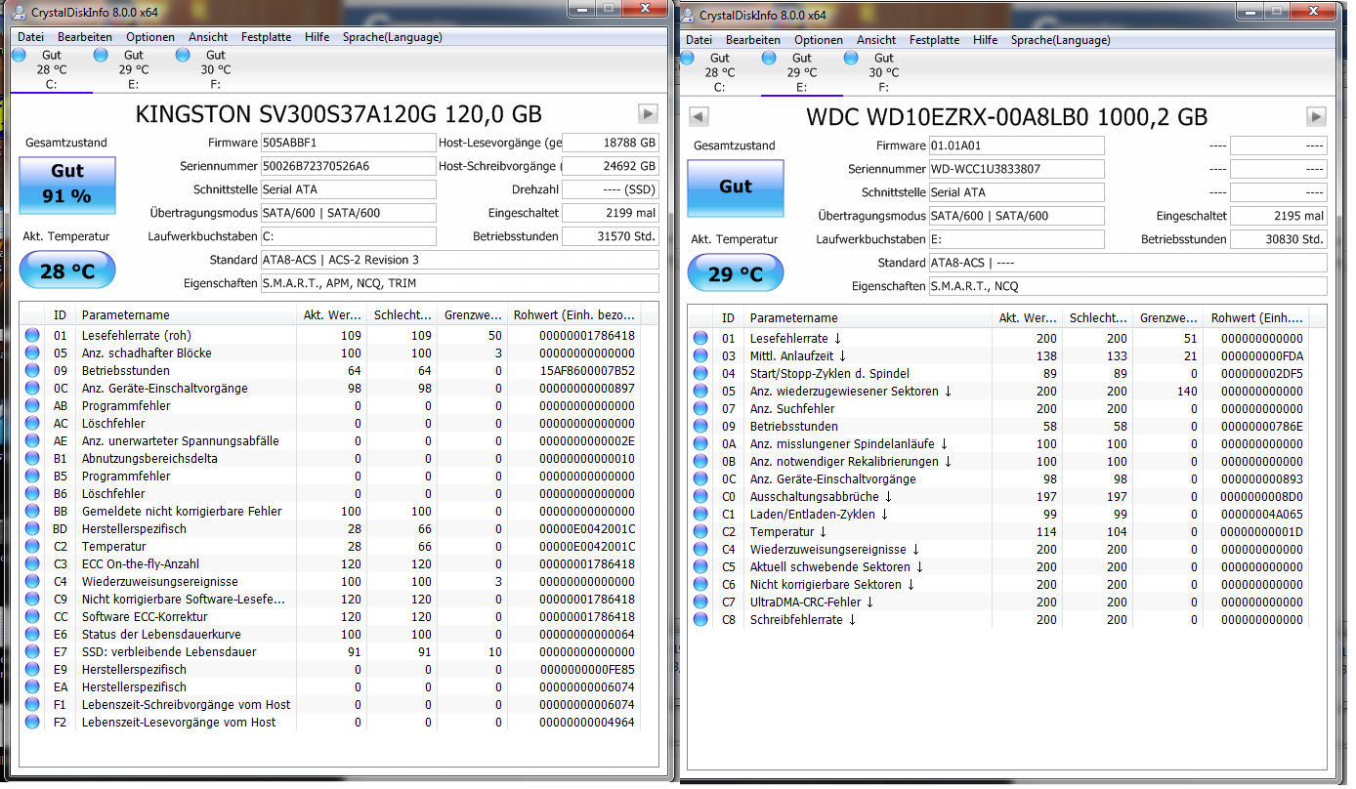Click the status dot next to 09 Betriebsstunden

coord(33,371)
